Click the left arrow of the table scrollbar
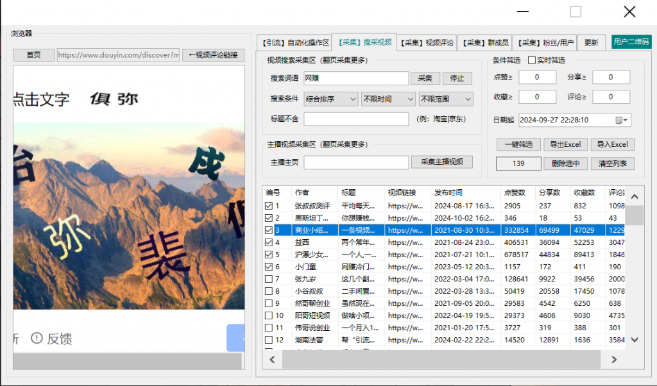The height and width of the screenshot is (386, 657). pos(272,360)
